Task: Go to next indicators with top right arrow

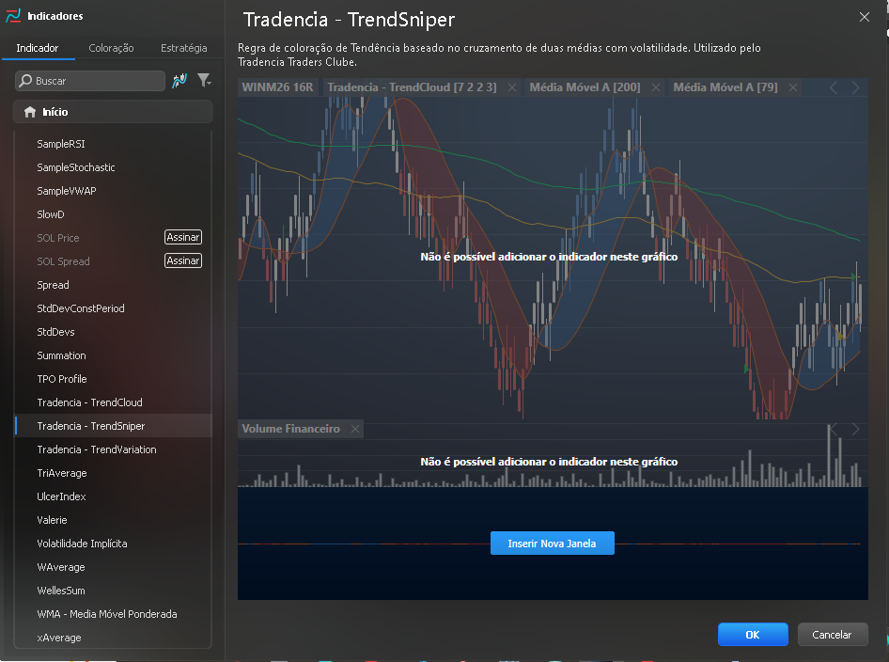Action: click(855, 87)
